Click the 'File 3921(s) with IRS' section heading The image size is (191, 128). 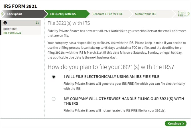tap(69, 23)
